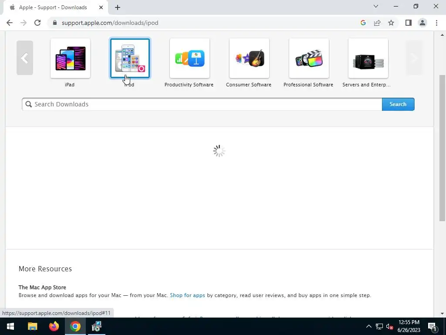The image size is (446, 335).
Task: Share this page using share icon
Action: tap(377, 23)
